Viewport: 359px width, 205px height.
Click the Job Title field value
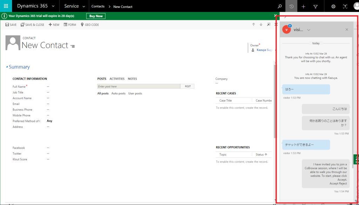pyautogui.click(x=48, y=93)
